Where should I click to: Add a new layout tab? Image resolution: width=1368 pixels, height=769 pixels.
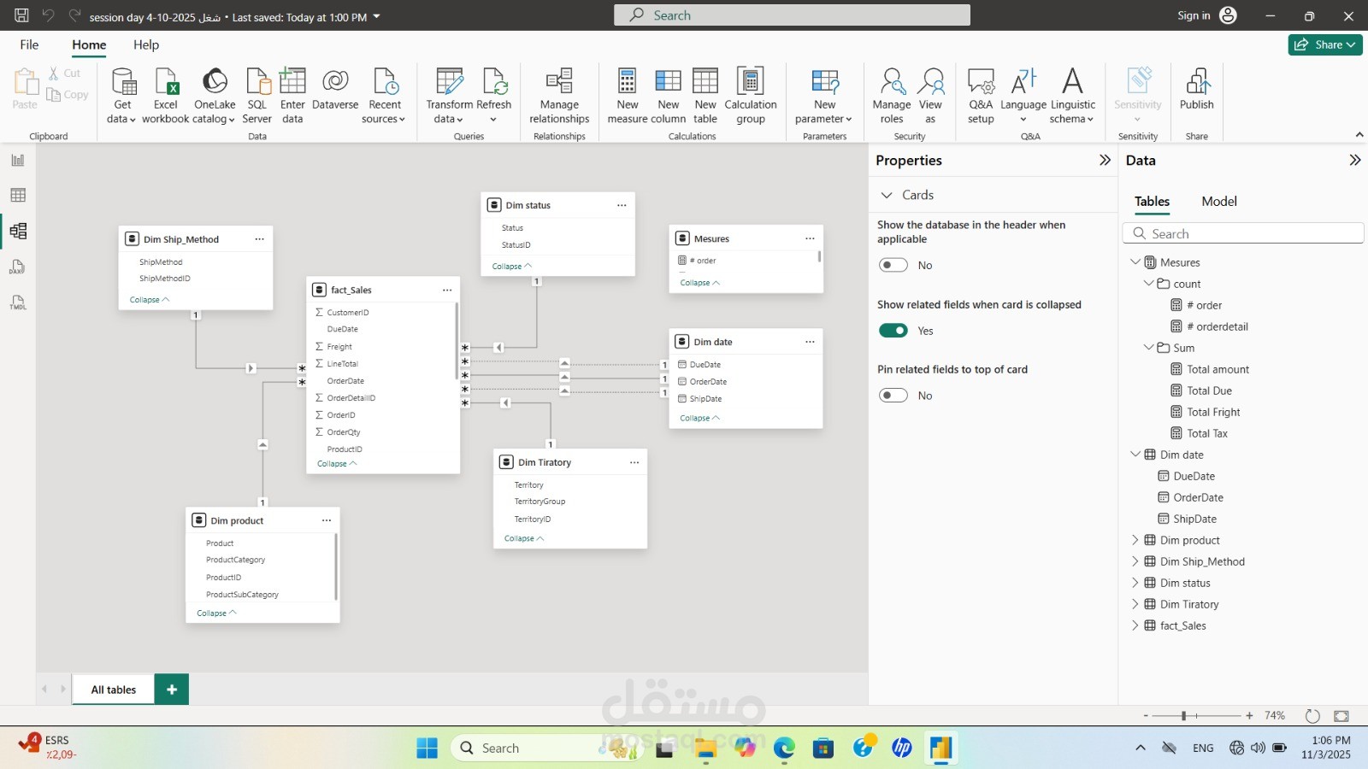click(x=172, y=690)
